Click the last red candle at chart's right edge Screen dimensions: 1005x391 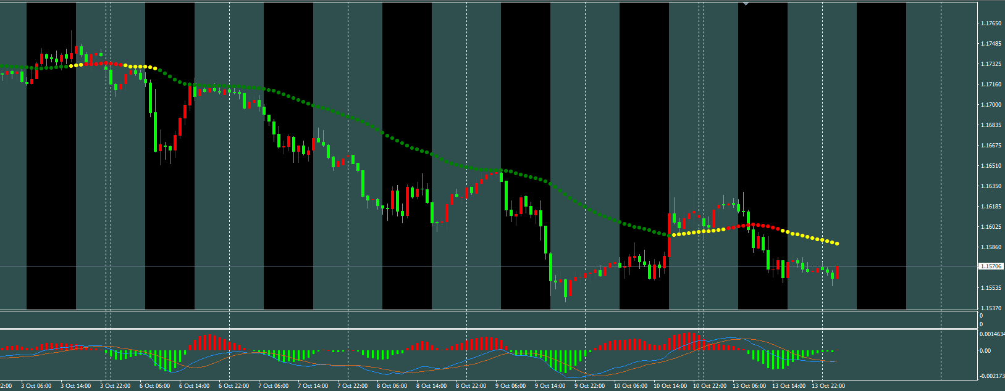pos(837,271)
